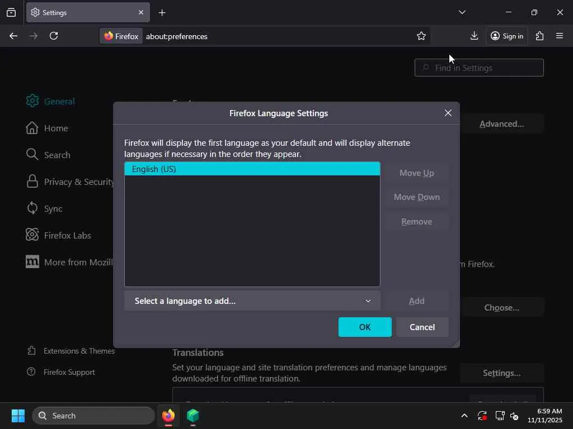The image size is (573, 429).
Task: Click the Firefox identity badge in address bar
Action: tap(121, 36)
